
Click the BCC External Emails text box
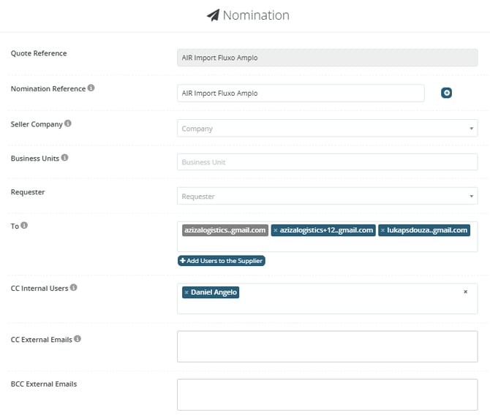coord(327,395)
